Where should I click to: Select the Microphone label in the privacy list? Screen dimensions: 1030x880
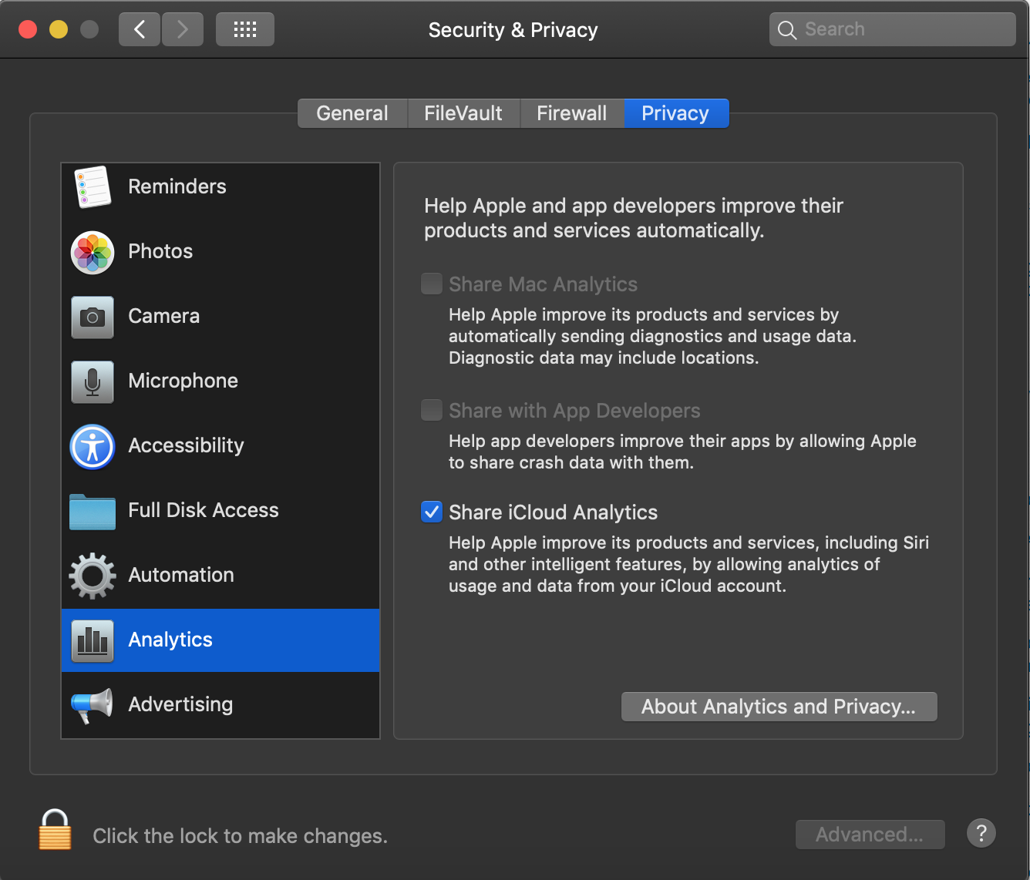coord(183,381)
